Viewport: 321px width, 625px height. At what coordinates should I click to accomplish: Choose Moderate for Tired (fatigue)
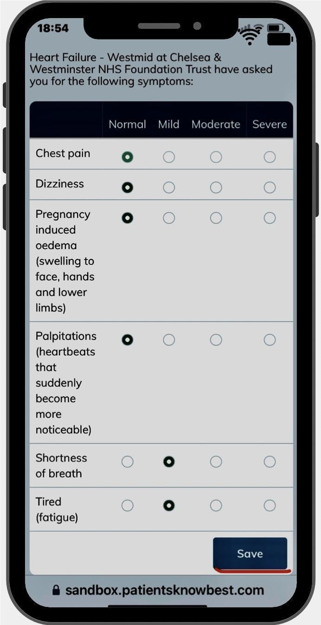point(216,505)
